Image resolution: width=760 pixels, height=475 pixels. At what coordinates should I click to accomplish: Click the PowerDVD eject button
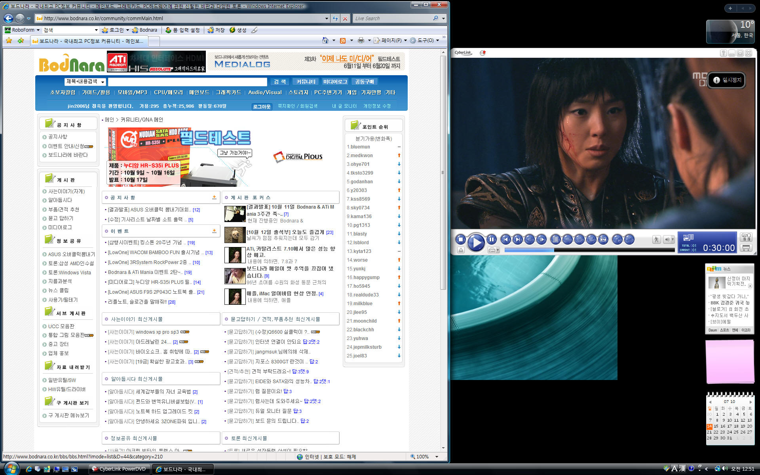[x=461, y=250]
